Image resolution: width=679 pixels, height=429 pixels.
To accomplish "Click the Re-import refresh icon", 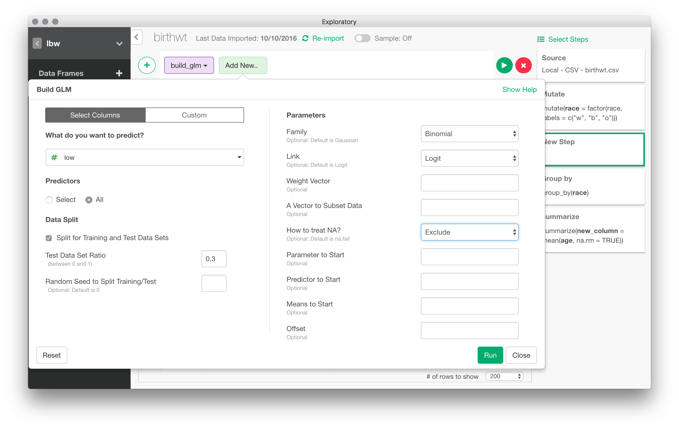I will (x=305, y=38).
